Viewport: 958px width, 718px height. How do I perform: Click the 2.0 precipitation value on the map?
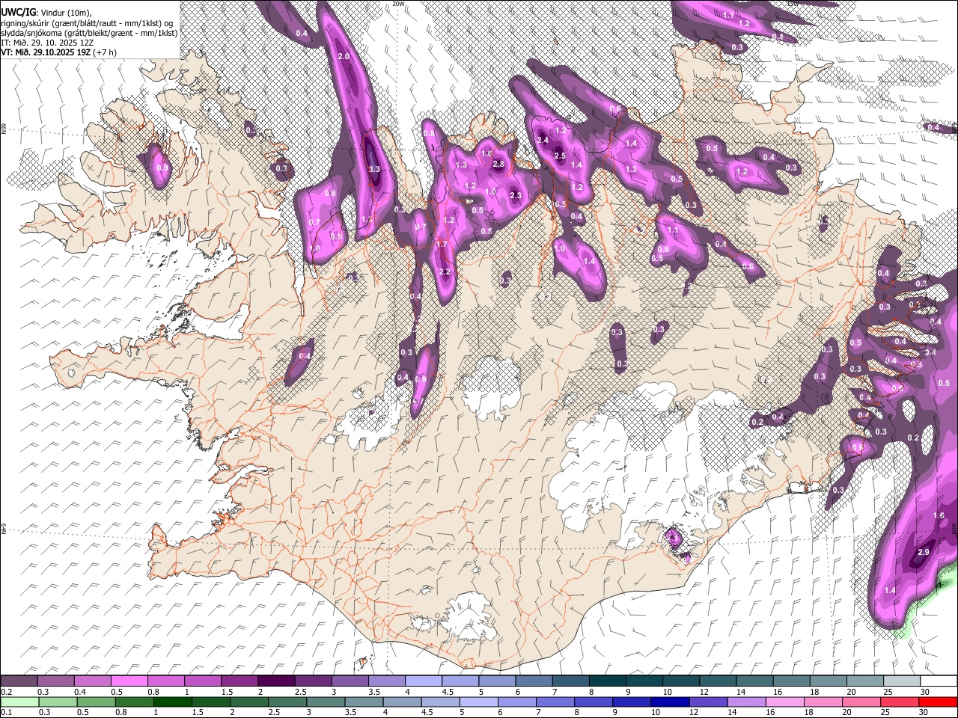344,57
